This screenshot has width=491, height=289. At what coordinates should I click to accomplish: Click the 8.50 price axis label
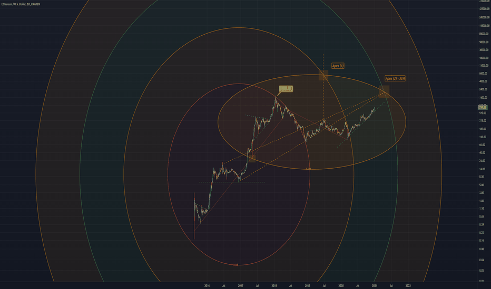coord(482,177)
